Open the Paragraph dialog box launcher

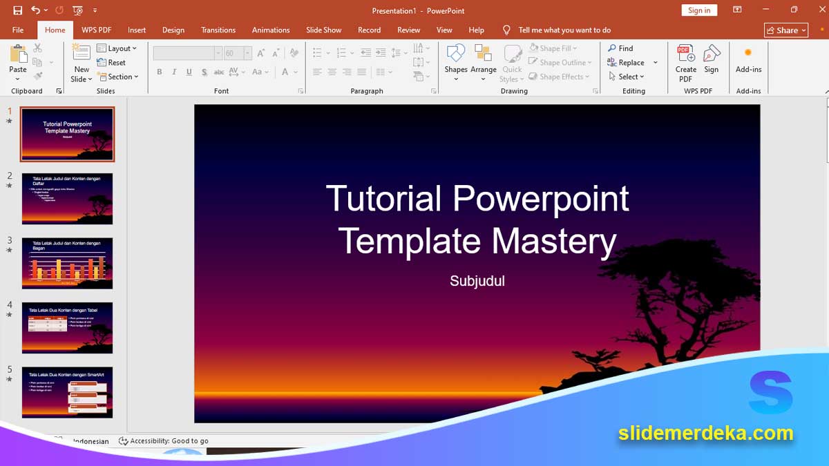433,91
